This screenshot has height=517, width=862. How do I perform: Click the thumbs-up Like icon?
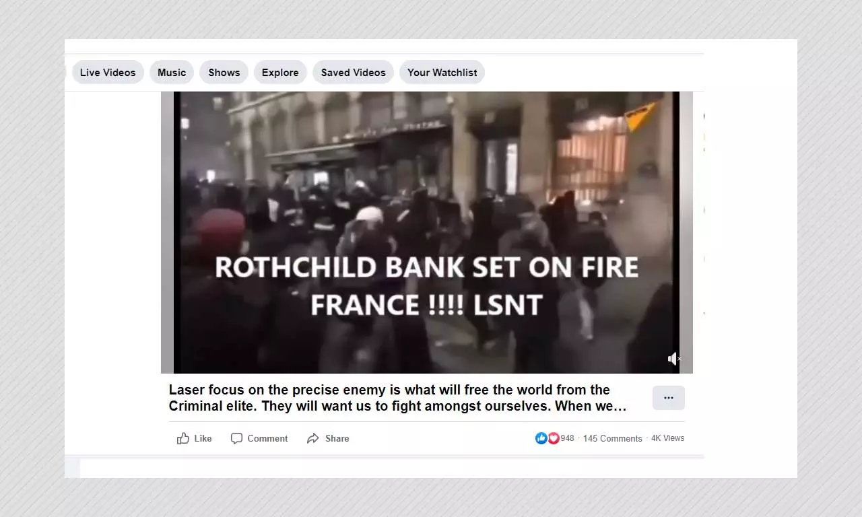tap(183, 438)
